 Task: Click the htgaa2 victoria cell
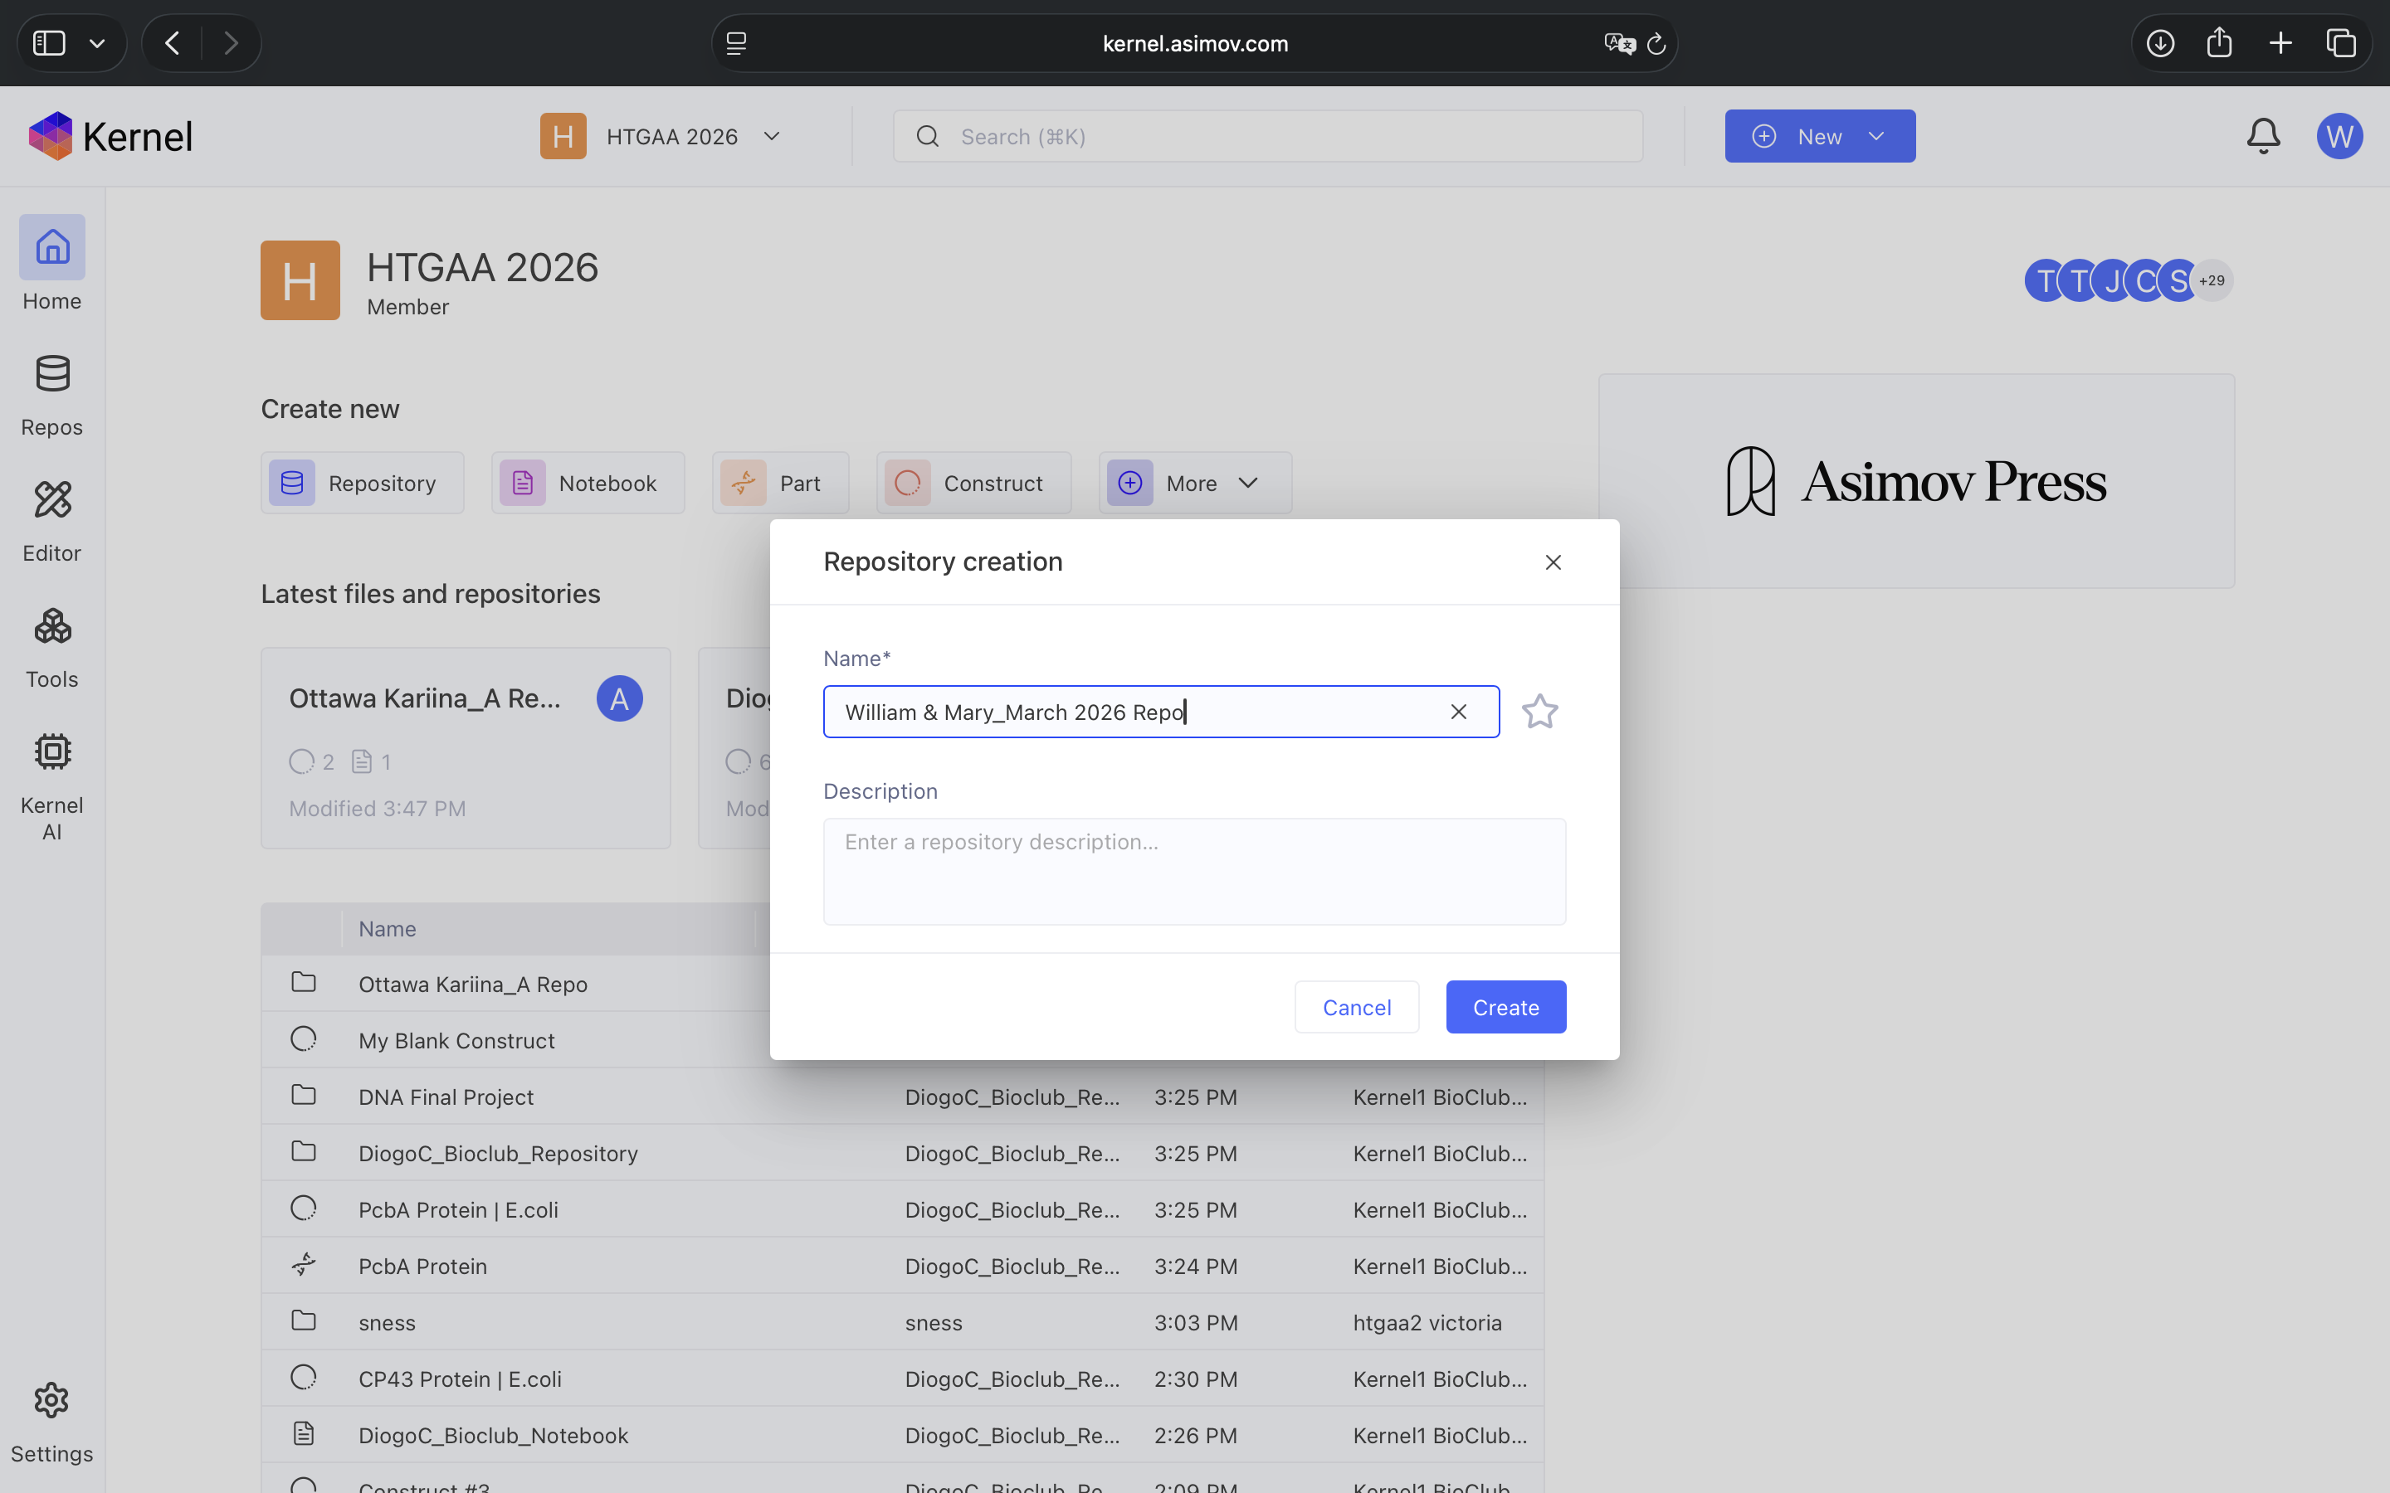tap(1427, 1322)
